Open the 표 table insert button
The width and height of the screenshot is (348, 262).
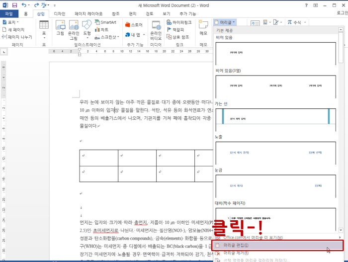pyautogui.click(x=44, y=29)
